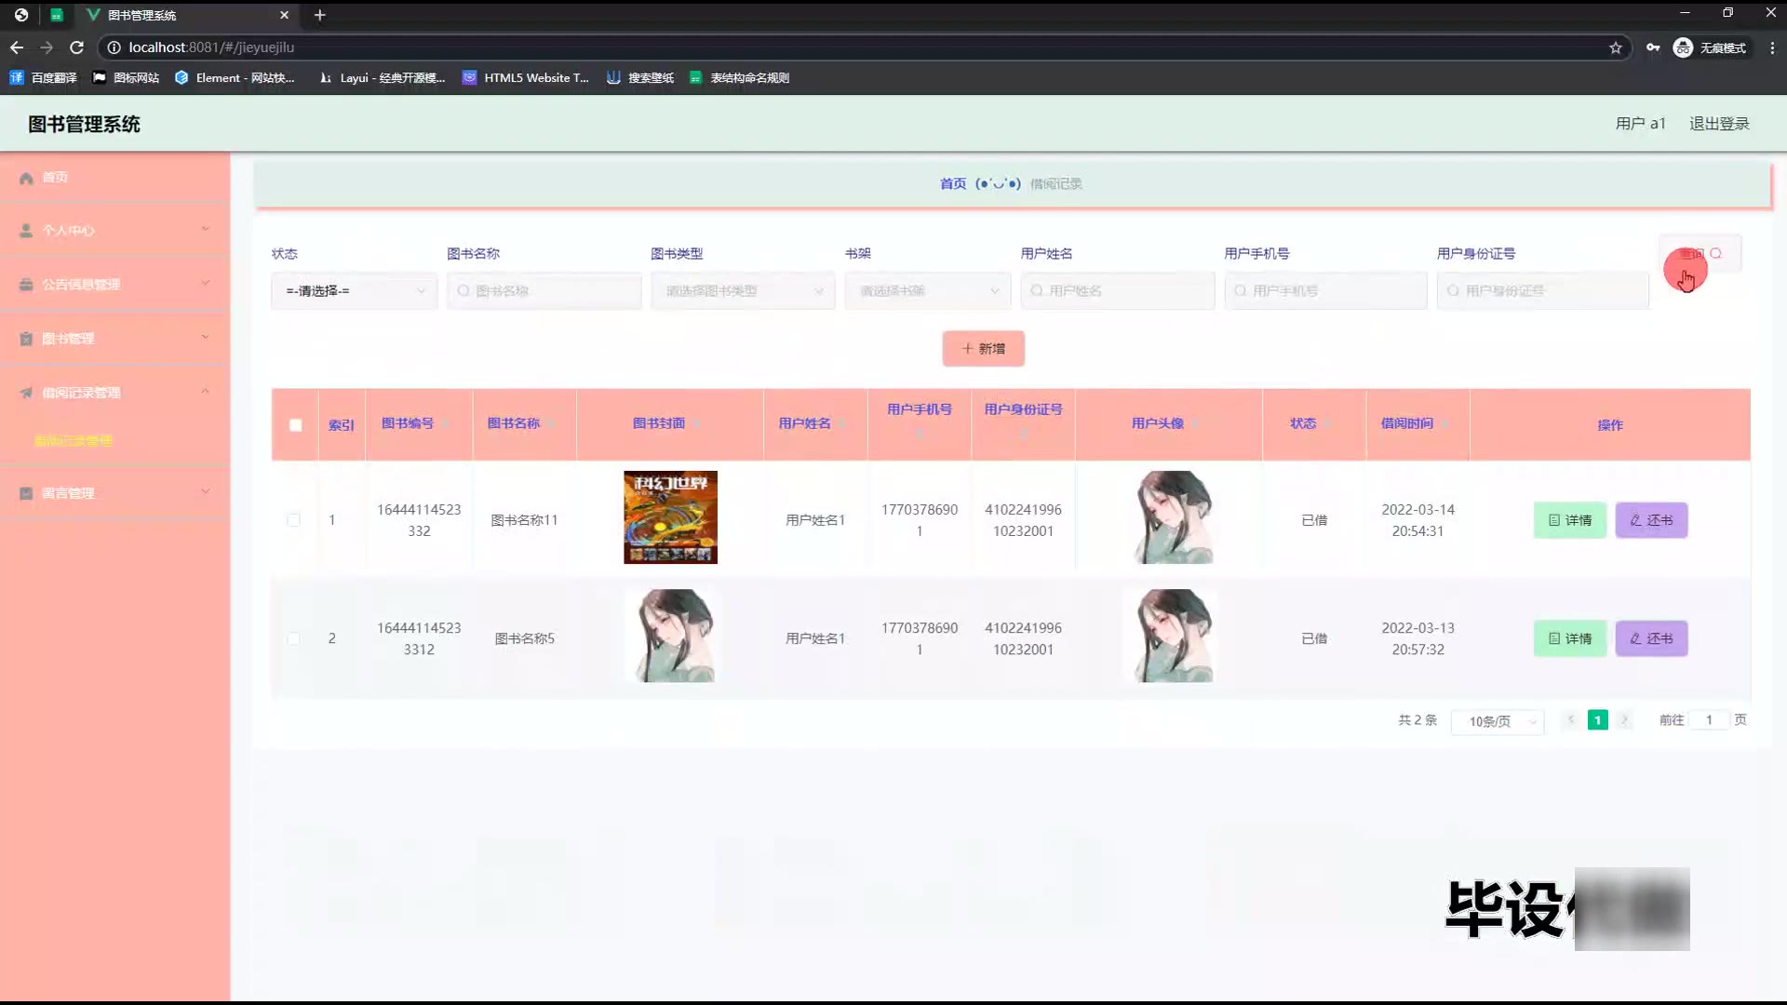Open the book cover thumbnail for 图书名称5

[670, 636]
